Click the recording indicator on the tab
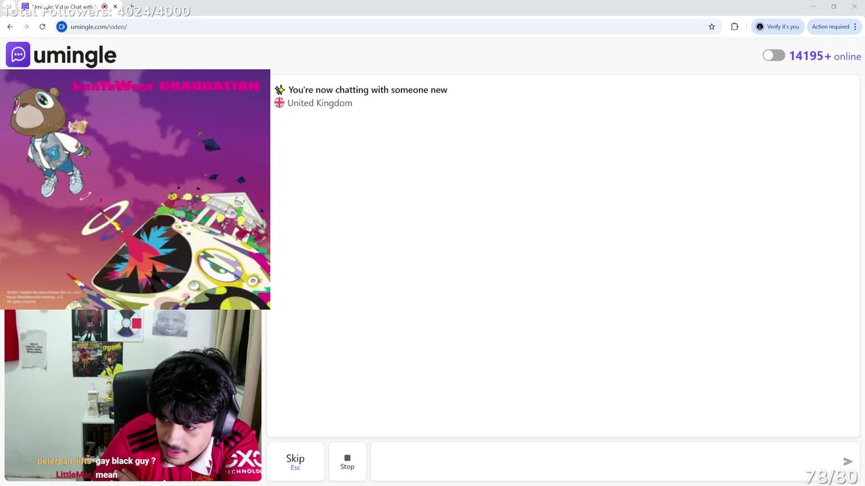Image resolution: width=865 pixels, height=486 pixels. pyautogui.click(x=104, y=7)
